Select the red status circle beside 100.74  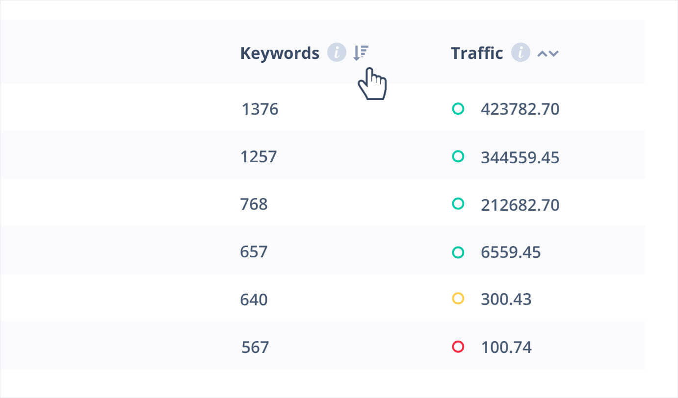pos(458,347)
